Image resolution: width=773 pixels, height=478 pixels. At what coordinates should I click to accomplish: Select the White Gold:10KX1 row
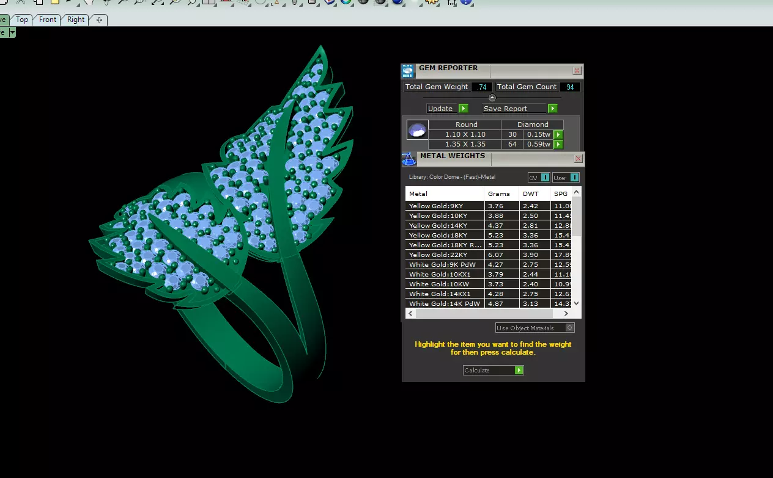[489, 274]
